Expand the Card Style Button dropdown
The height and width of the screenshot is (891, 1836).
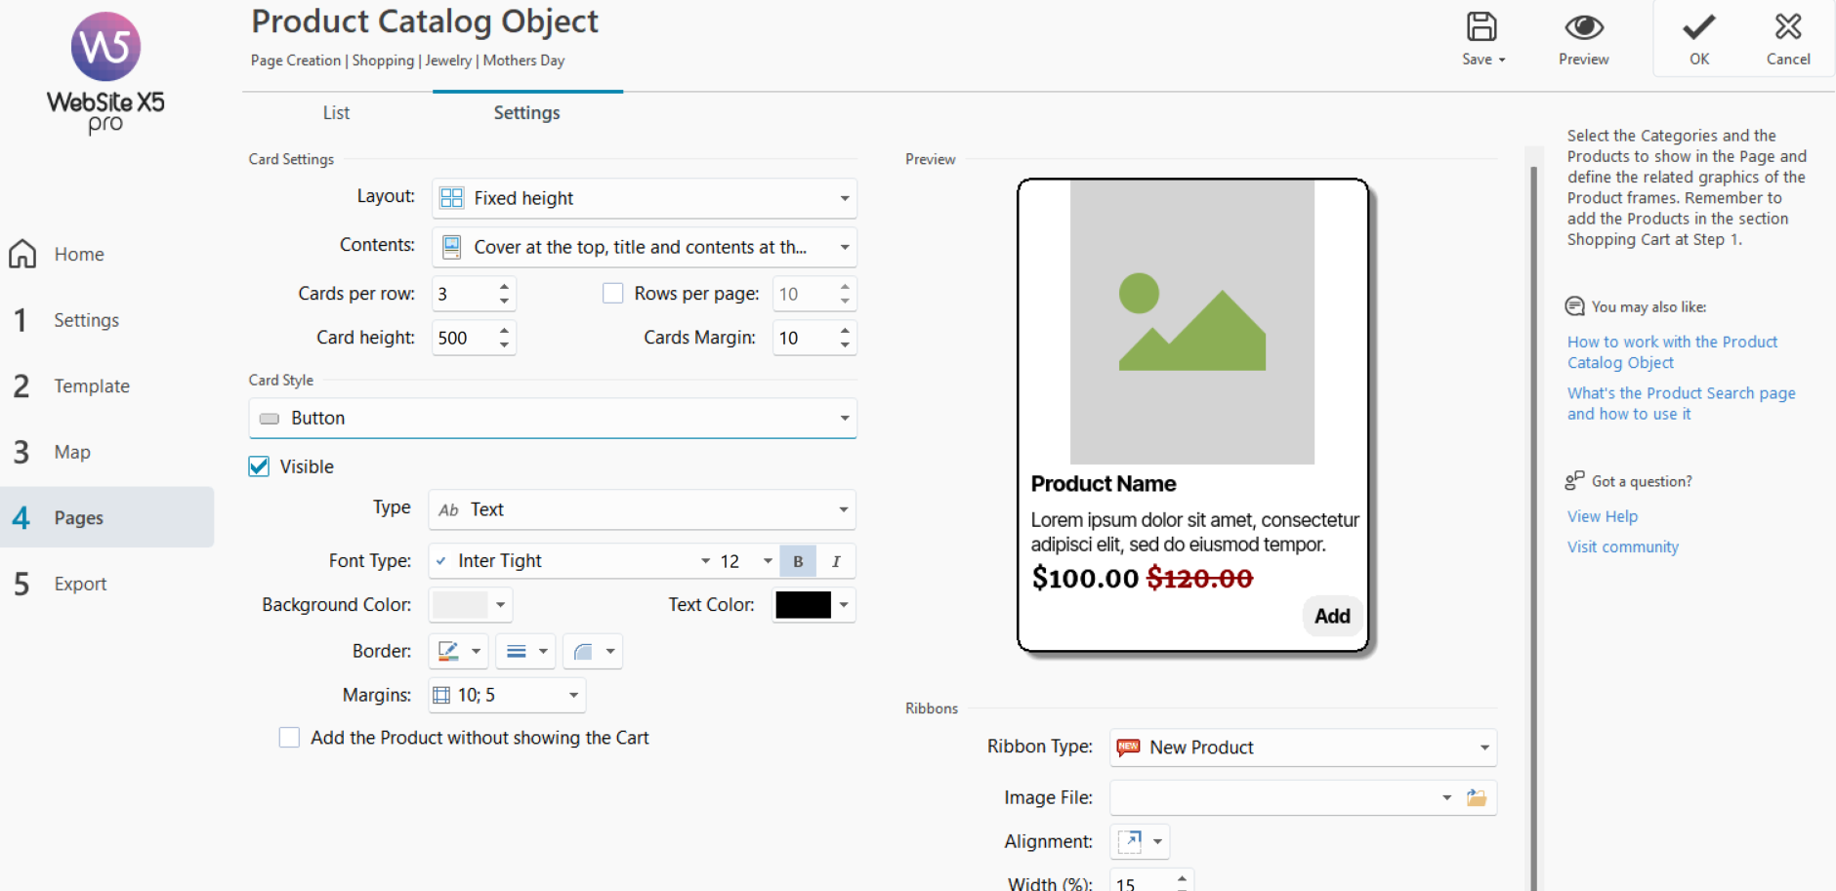(552, 418)
